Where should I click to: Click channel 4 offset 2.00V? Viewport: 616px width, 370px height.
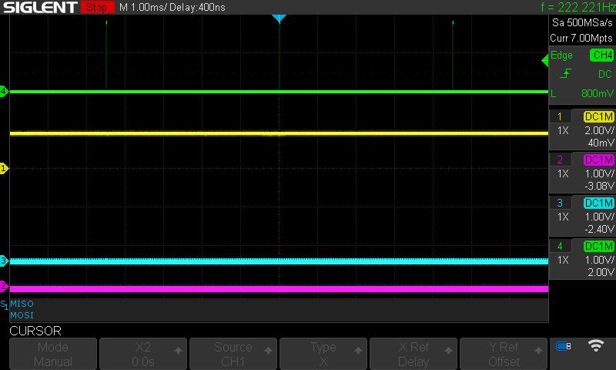(601, 272)
